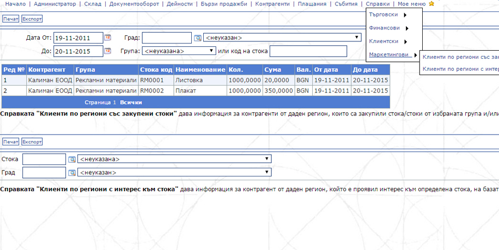Click the star icon beside Мое меню

click(x=431, y=4)
